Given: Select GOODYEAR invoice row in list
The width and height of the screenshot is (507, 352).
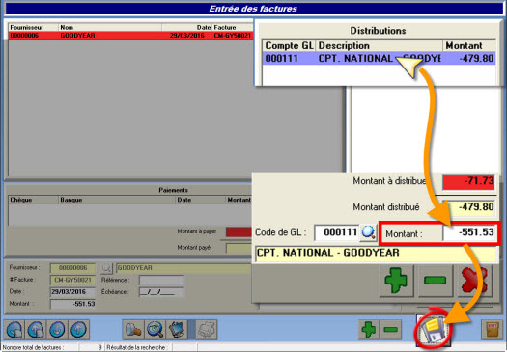Looking at the screenshot, I should point(130,36).
